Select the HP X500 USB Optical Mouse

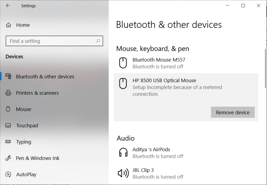click(x=164, y=81)
